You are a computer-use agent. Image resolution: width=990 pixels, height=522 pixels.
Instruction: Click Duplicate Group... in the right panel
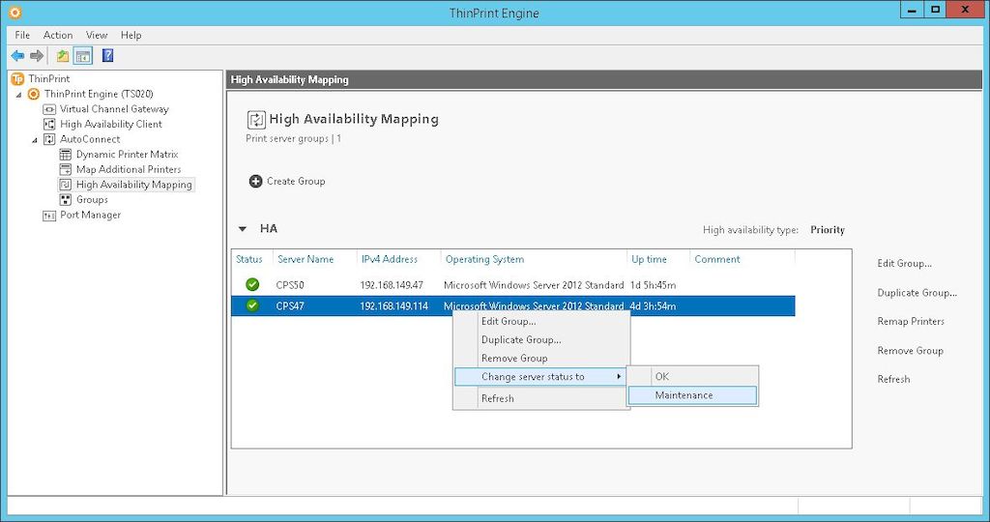pyautogui.click(x=917, y=292)
